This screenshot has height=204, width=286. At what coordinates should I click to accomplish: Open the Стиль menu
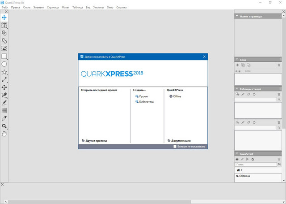point(27,8)
